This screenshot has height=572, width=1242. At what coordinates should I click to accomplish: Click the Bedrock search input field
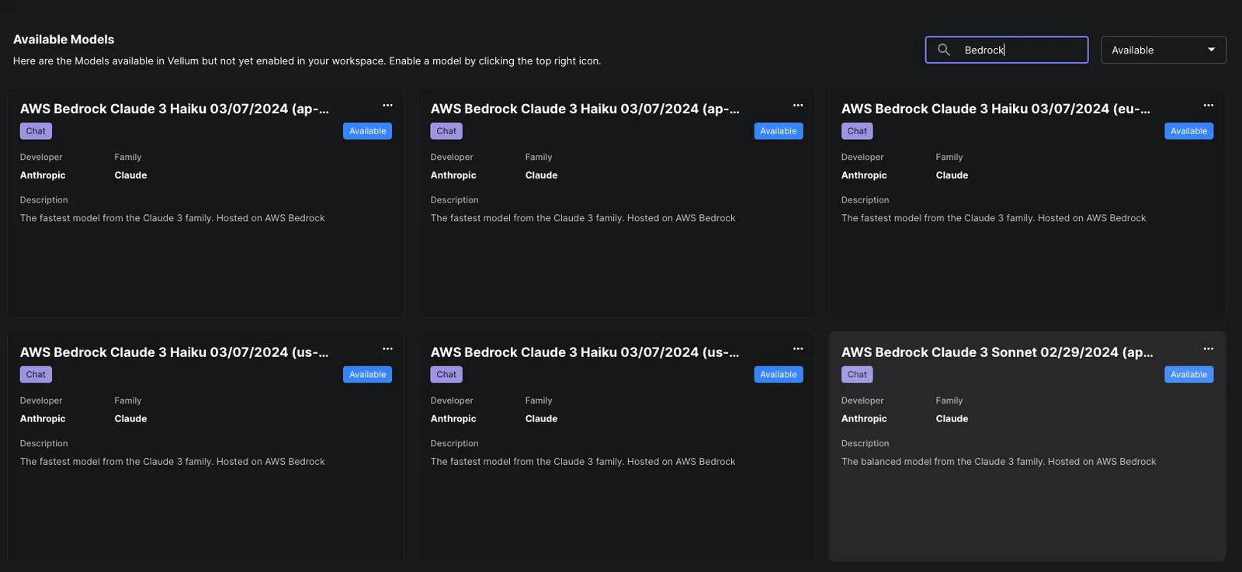[x=1007, y=50]
